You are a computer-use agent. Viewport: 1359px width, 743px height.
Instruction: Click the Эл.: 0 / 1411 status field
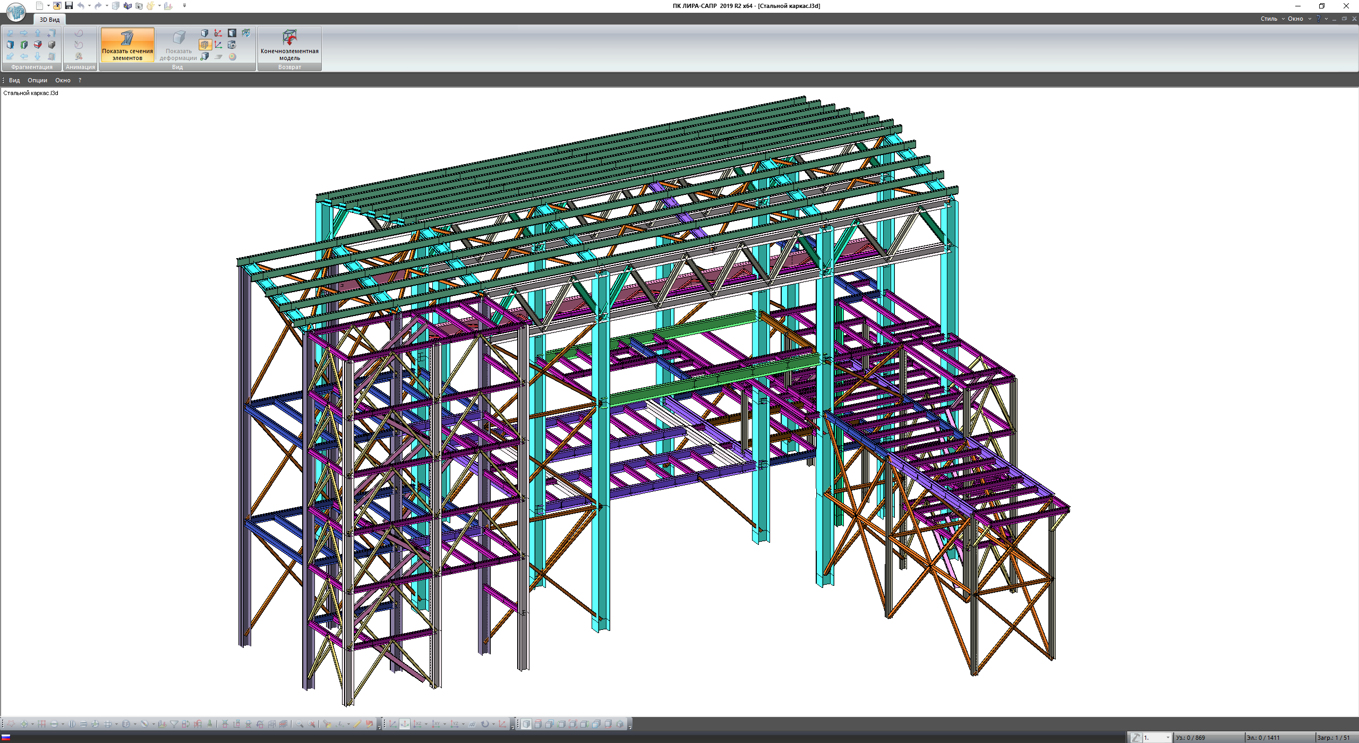tap(1263, 738)
